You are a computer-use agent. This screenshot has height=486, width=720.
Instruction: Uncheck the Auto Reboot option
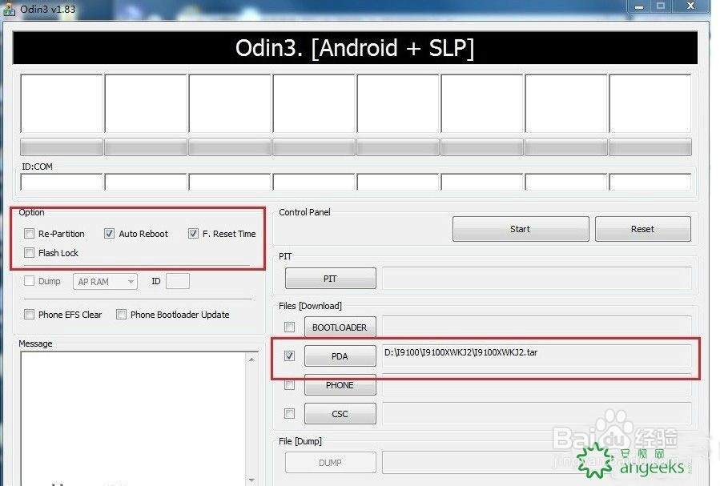click(109, 234)
